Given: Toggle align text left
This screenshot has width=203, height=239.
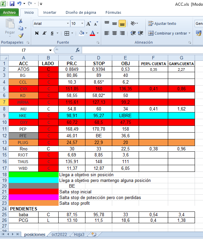Looking at the screenshot, I should coord(107,33).
